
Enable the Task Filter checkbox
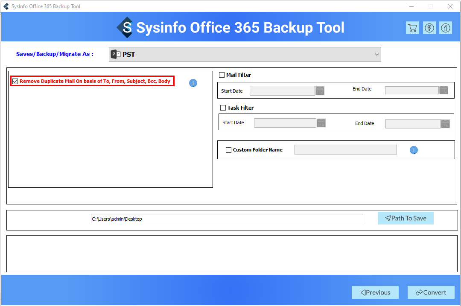[223, 108]
